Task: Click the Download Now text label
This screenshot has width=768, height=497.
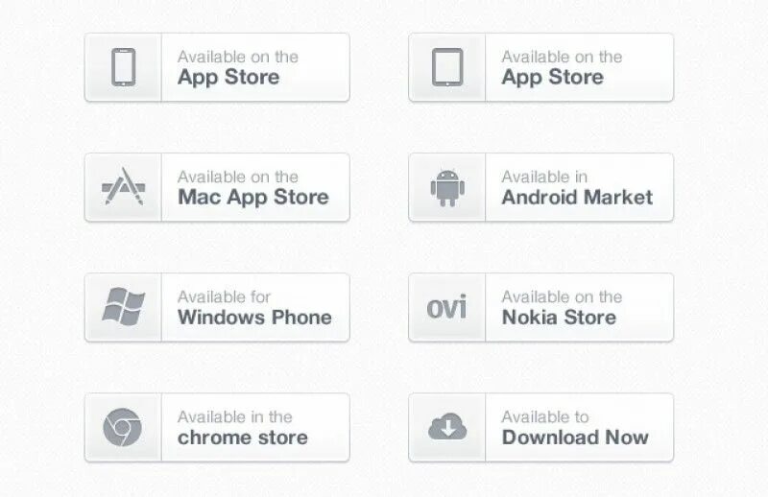Action: [575, 438]
